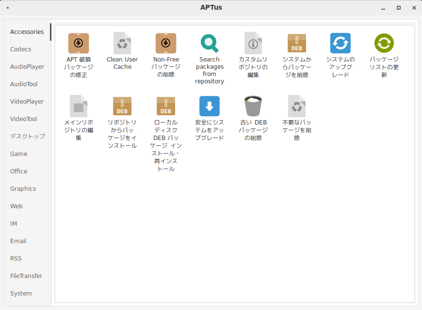Select the Accessories category
Viewport: 422px width, 310px height.
pos(27,31)
